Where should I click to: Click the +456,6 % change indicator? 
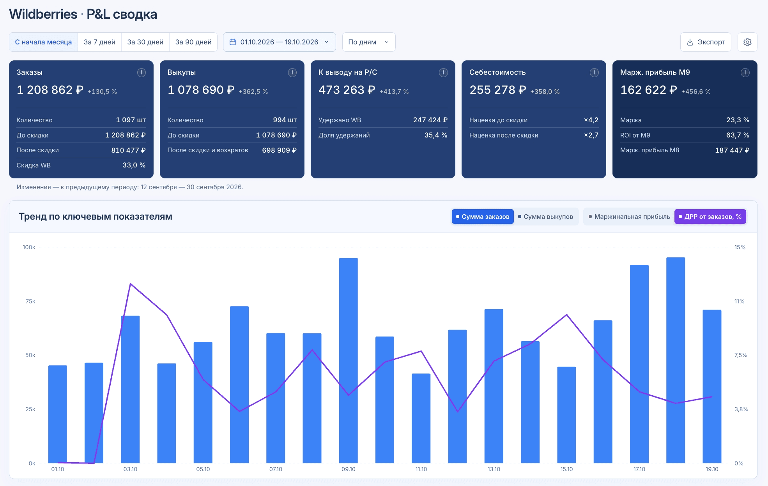tap(696, 92)
